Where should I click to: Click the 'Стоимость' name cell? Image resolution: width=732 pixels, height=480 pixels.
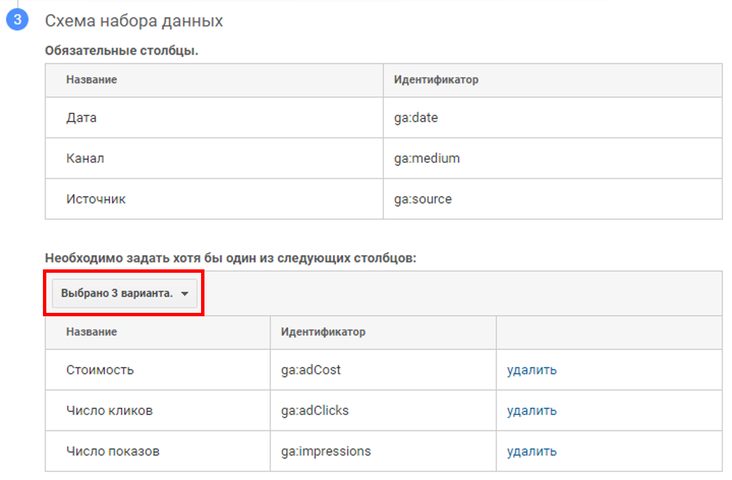(100, 370)
